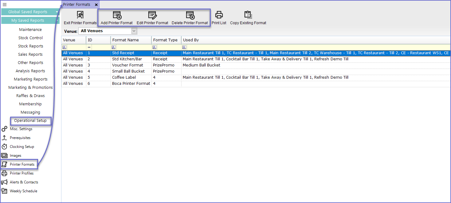Viewport: 451px width, 203px height.
Task: Open the Edit Printer Format tool
Action: click(x=152, y=16)
